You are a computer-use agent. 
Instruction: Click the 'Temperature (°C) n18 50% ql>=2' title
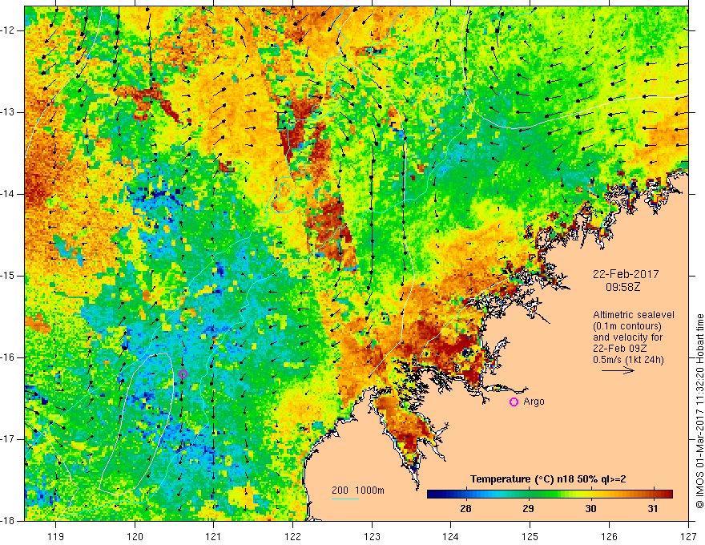(548, 479)
